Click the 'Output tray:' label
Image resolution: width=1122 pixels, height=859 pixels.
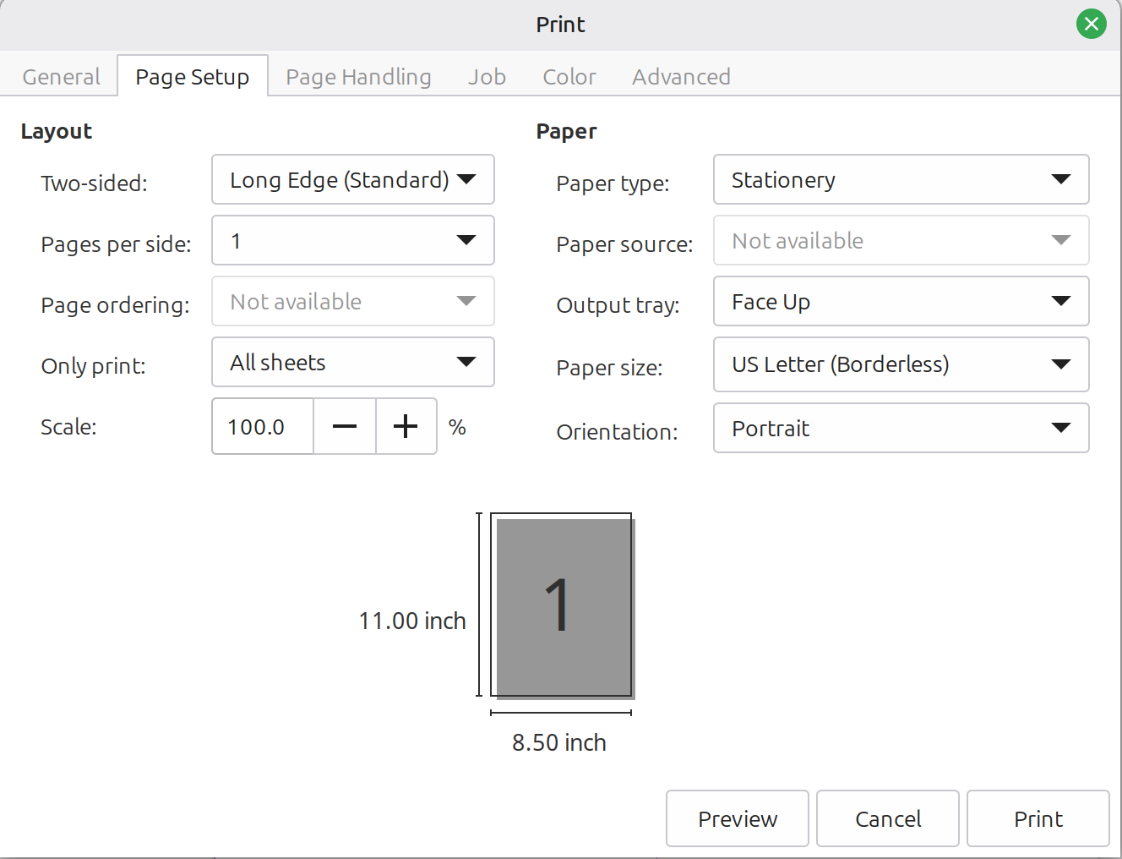coord(618,305)
